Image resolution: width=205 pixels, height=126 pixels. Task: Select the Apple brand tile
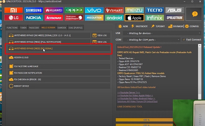[x=134, y=18]
